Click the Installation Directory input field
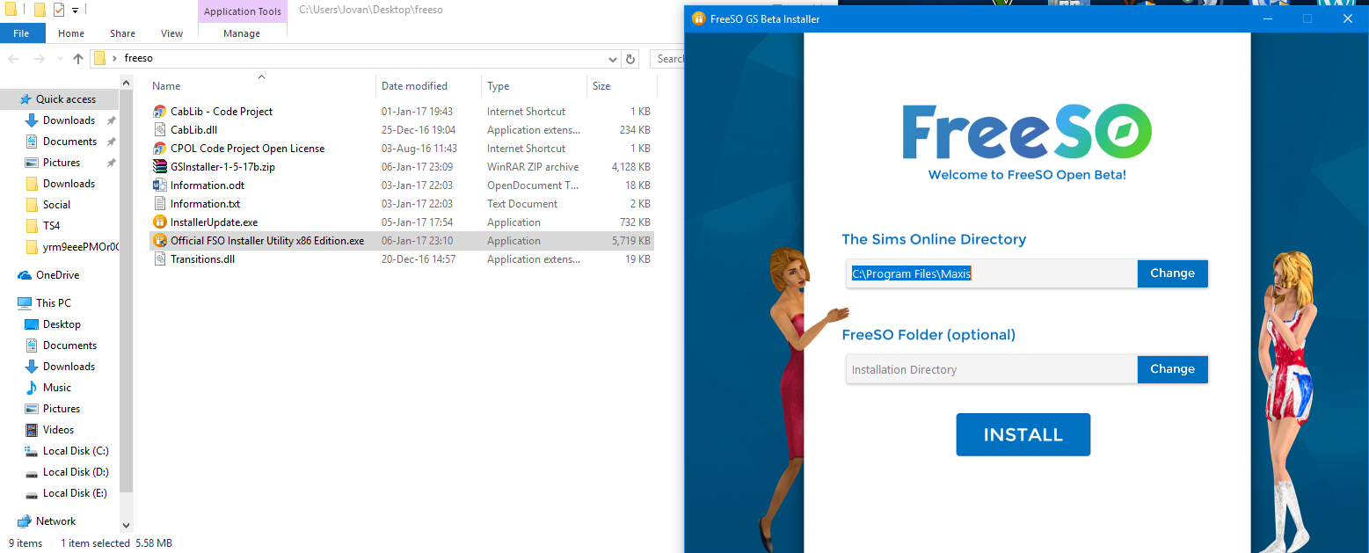This screenshot has height=553, width=1369. [x=992, y=369]
